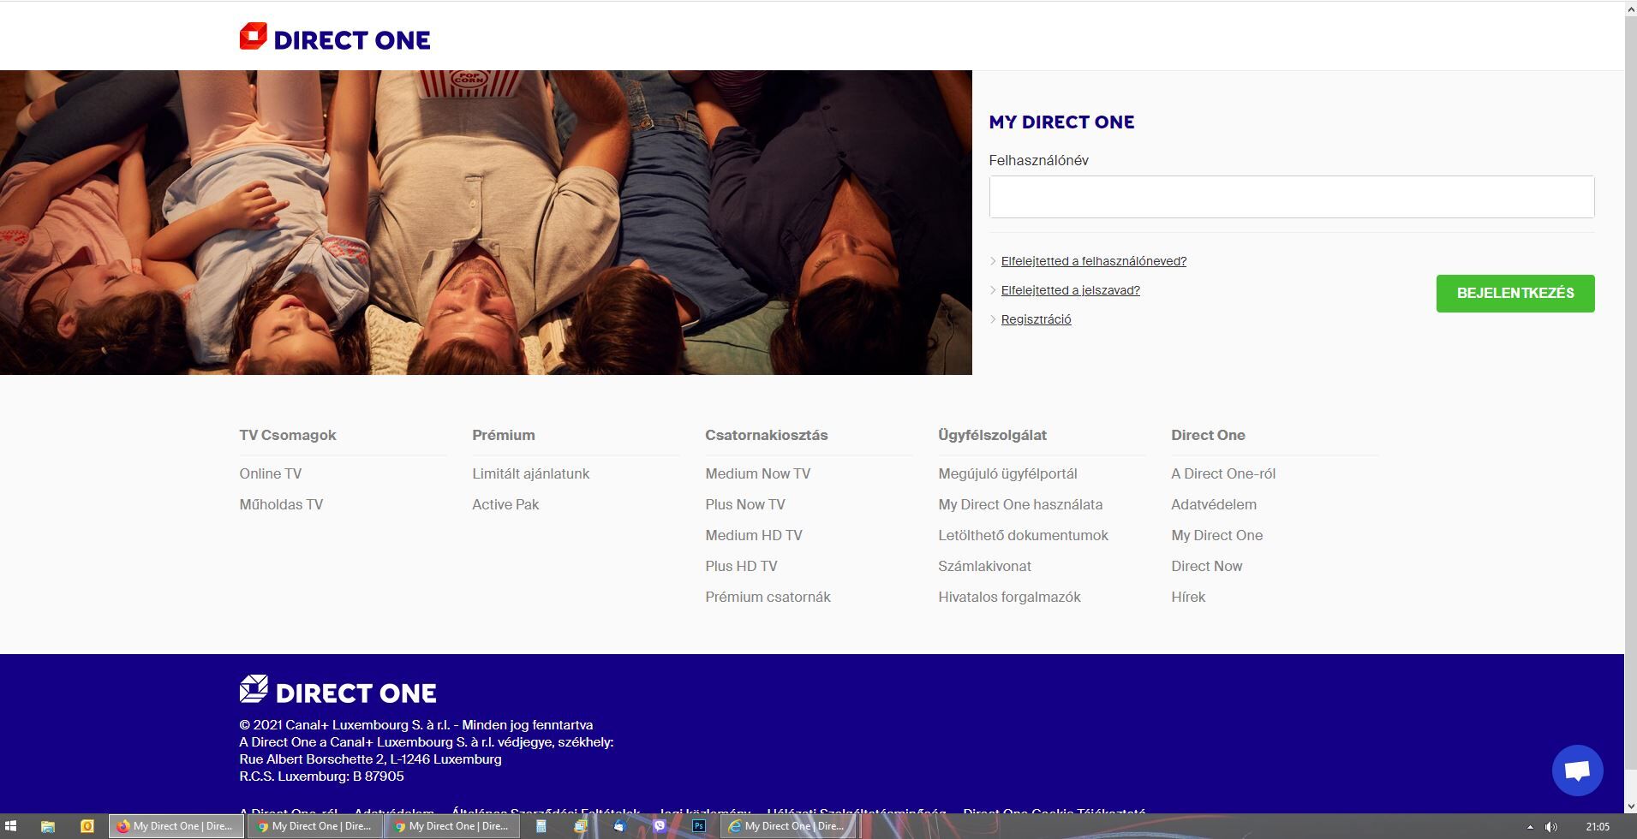Click the 'Prémium' column heading
Viewport: 1637px width, 839px height.
click(x=504, y=435)
